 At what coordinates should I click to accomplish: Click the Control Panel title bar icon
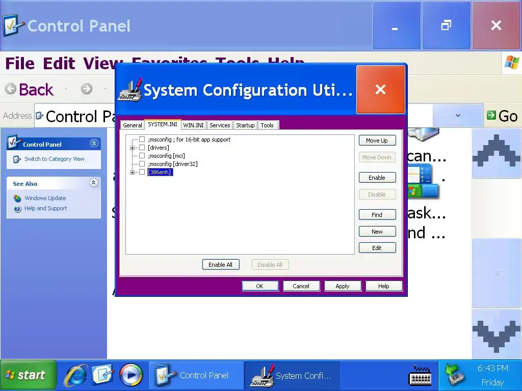13,25
